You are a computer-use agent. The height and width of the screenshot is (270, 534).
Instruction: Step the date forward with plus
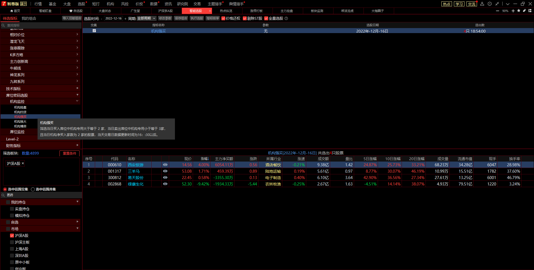(x=125, y=19)
